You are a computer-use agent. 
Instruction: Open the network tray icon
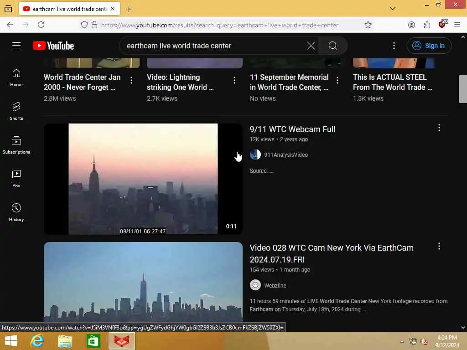point(413,341)
